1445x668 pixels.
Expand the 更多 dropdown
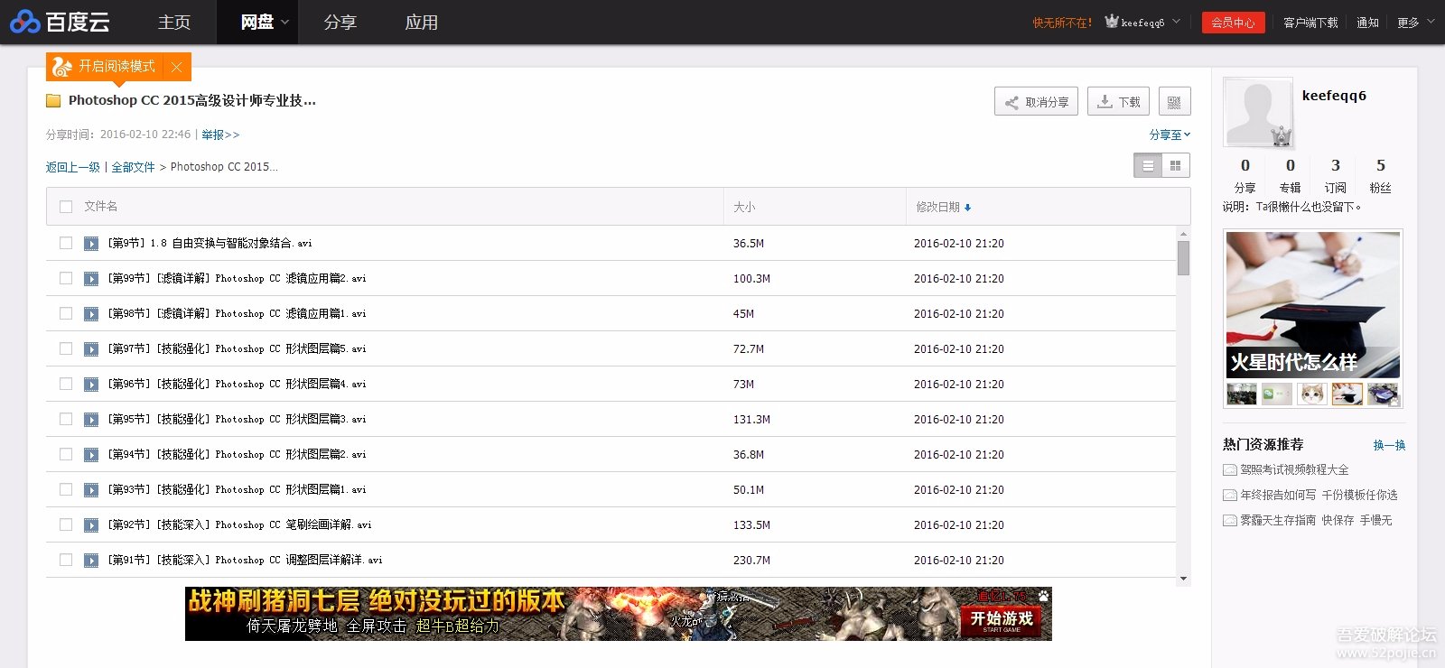[1415, 23]
